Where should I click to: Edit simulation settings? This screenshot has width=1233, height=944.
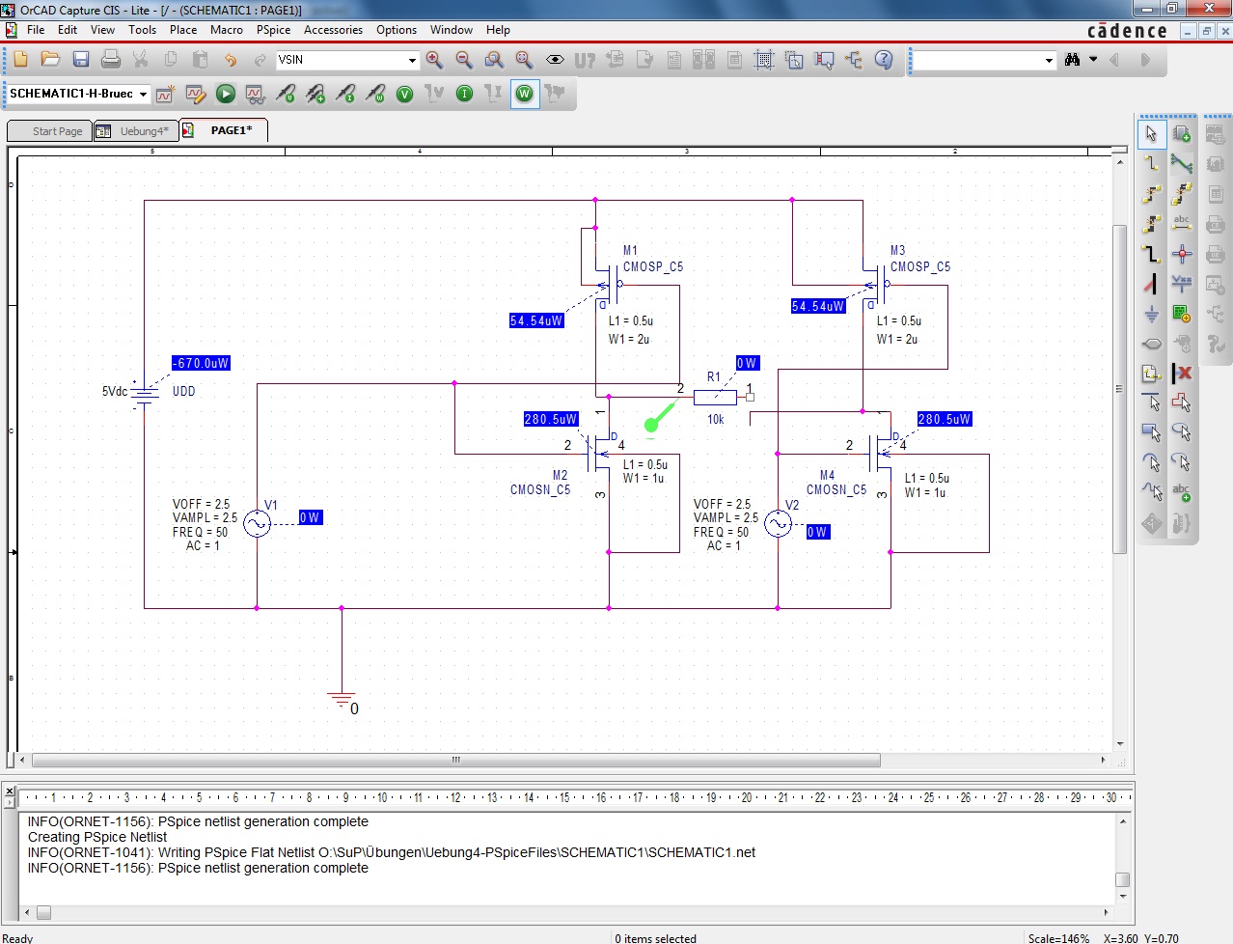195,94
